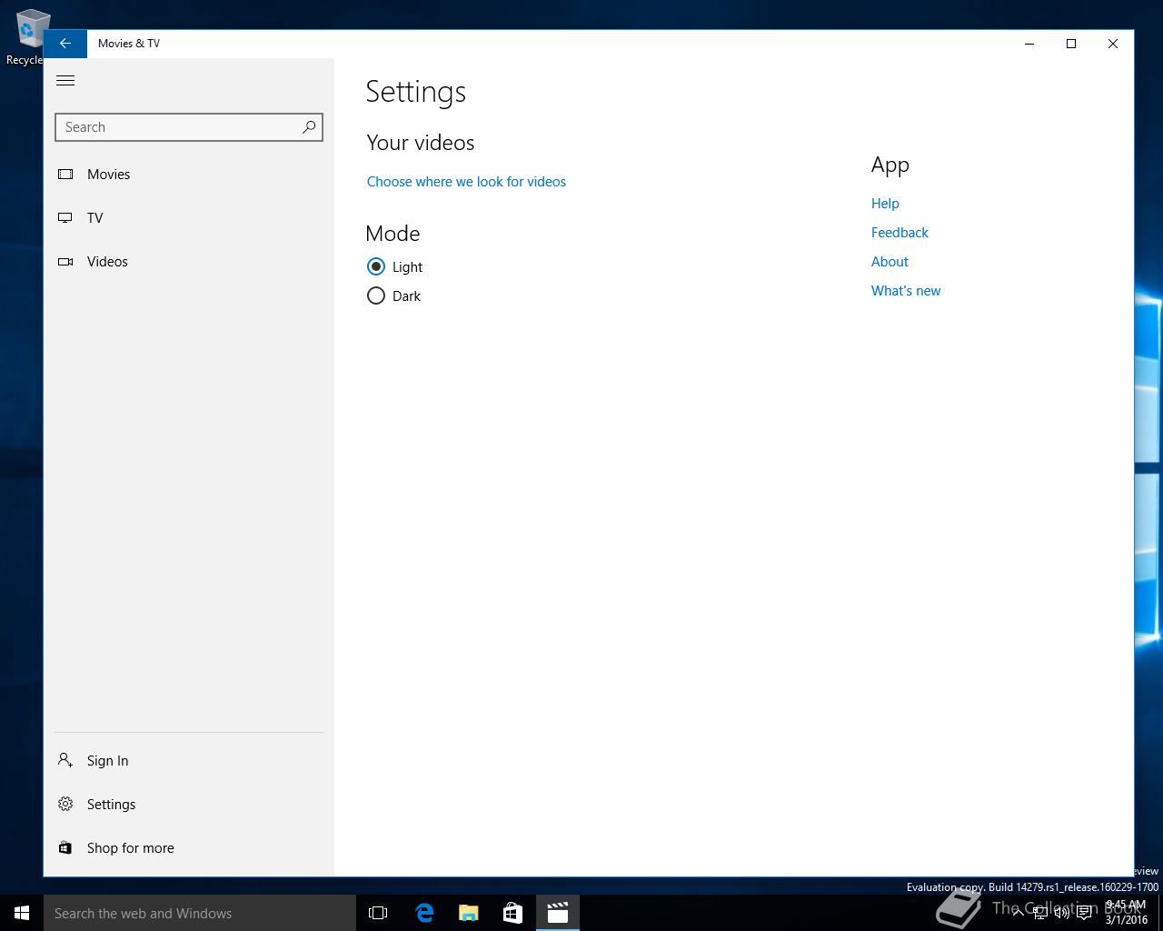Click the back arrow in title bar
1163x931 pixels.
click(65, 44)
